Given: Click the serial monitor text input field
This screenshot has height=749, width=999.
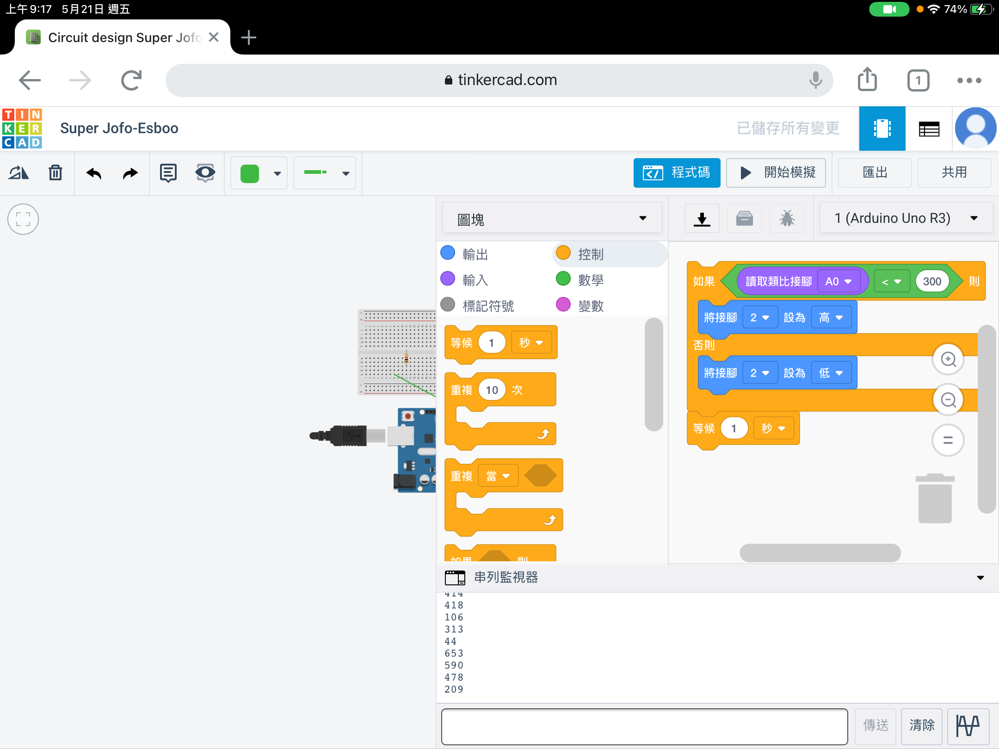Looking at the screenshot, I should coord(644,726).
